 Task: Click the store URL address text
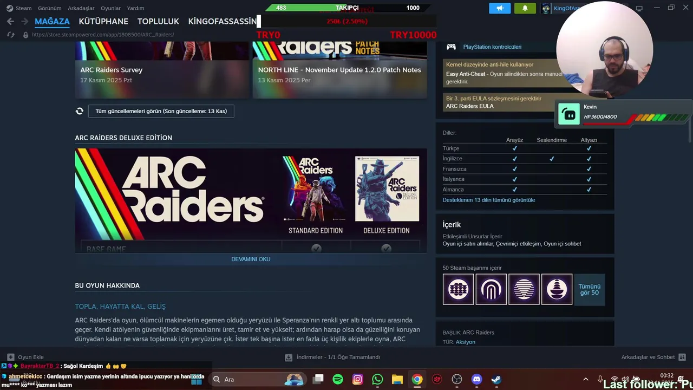tap(103, 35)
